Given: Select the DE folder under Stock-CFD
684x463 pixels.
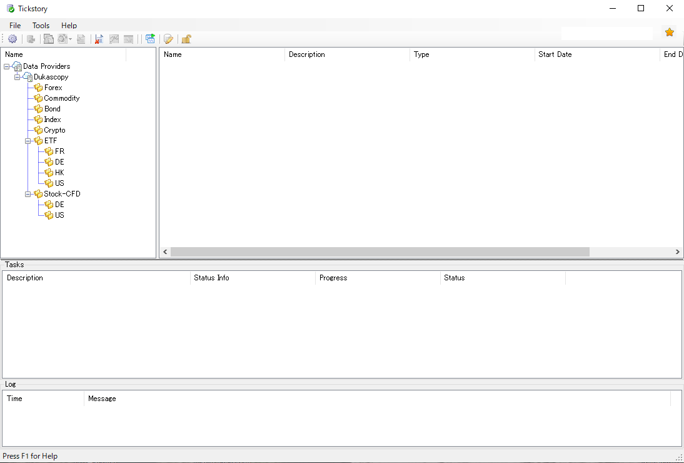Looking at the screenshot, I should pos(59,205).
